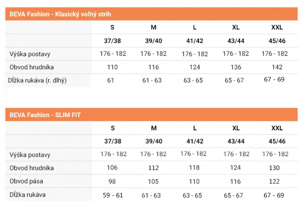
Task: Click 'Obvod hrudníka' label in the classic table
Action: (x=32, y=67)
